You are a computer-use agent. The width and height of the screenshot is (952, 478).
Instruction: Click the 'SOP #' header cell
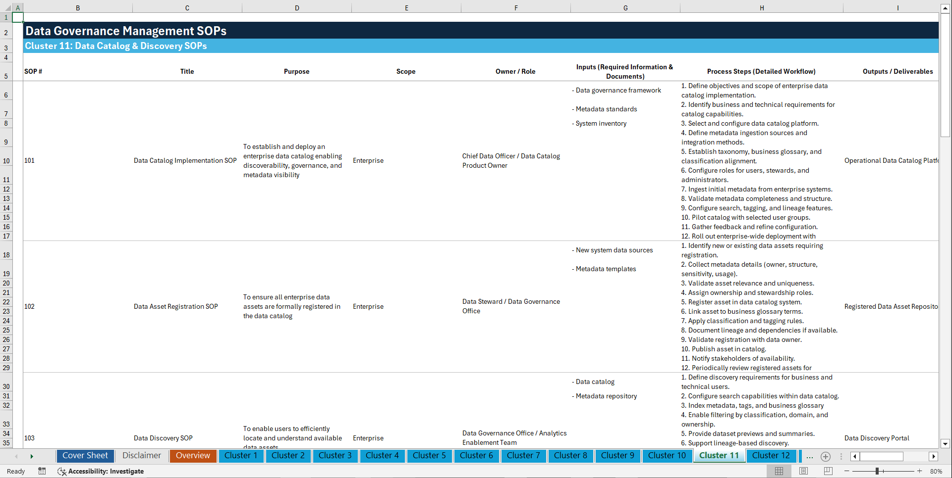[78, 72]
